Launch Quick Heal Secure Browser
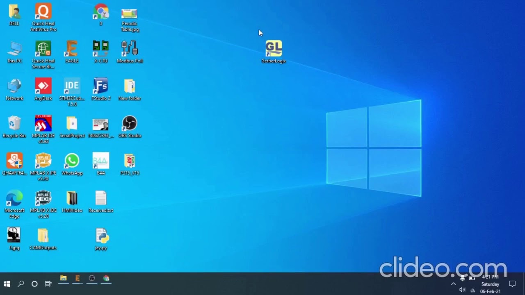The height and width of the screenshot is (295, 525). click(x=43, y=55)
